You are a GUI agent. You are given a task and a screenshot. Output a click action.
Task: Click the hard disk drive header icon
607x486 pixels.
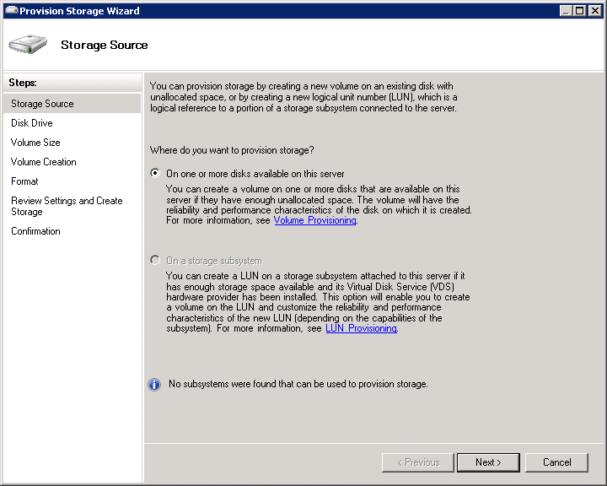(x=28, y=44)
